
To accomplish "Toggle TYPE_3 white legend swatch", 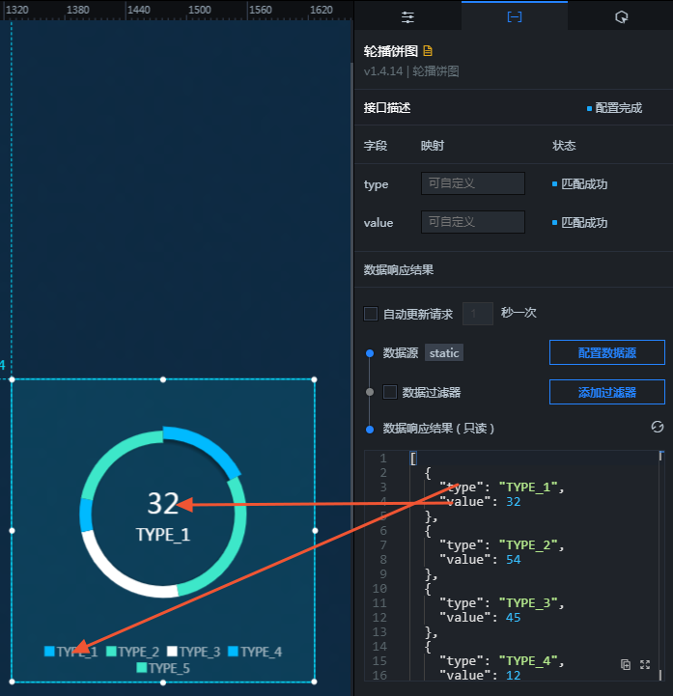I will click(172, 652).
